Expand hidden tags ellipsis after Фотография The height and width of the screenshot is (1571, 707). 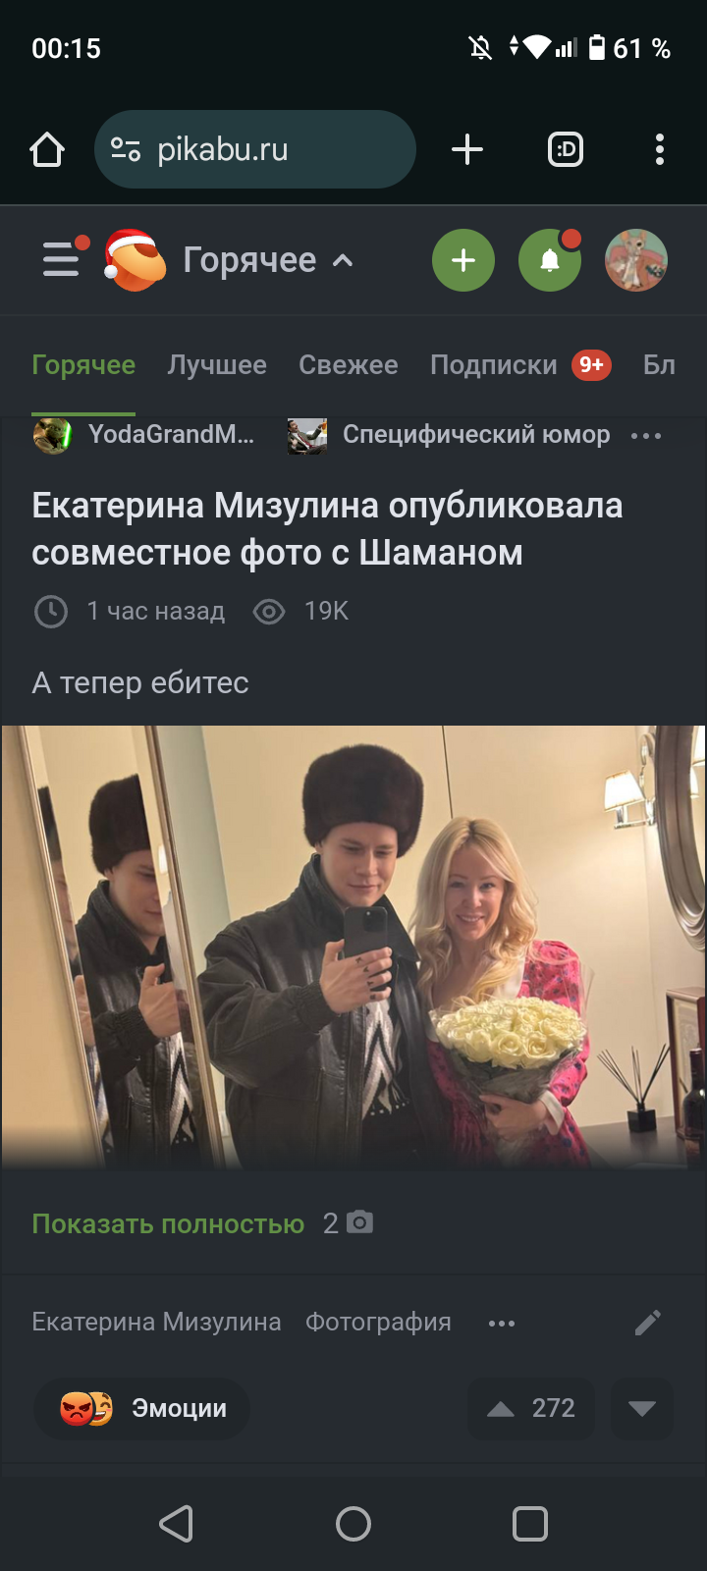click(x=502, y=1324)
